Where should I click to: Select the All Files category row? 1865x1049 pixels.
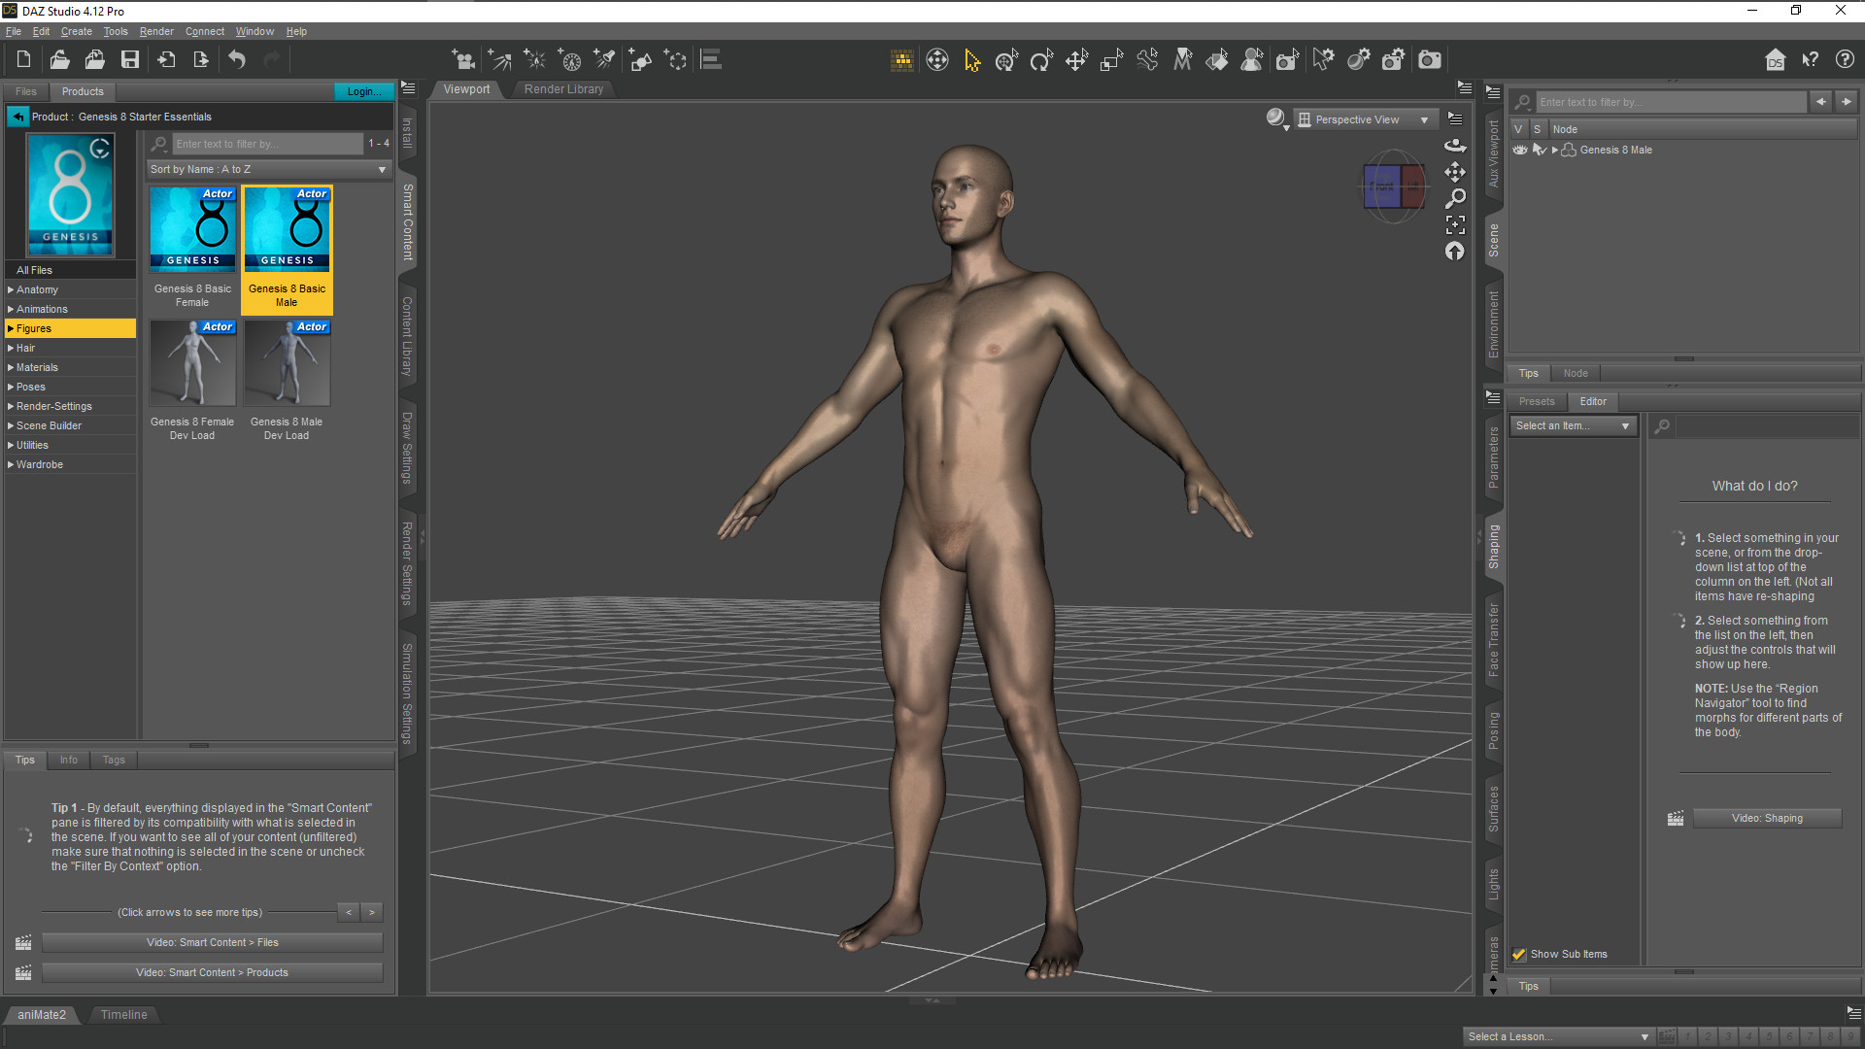tap(71, 270)
